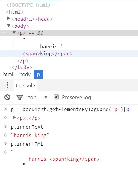Select body in the breadcrumb bar
This screenshot has width=138, height=169.
coord(25,74)
